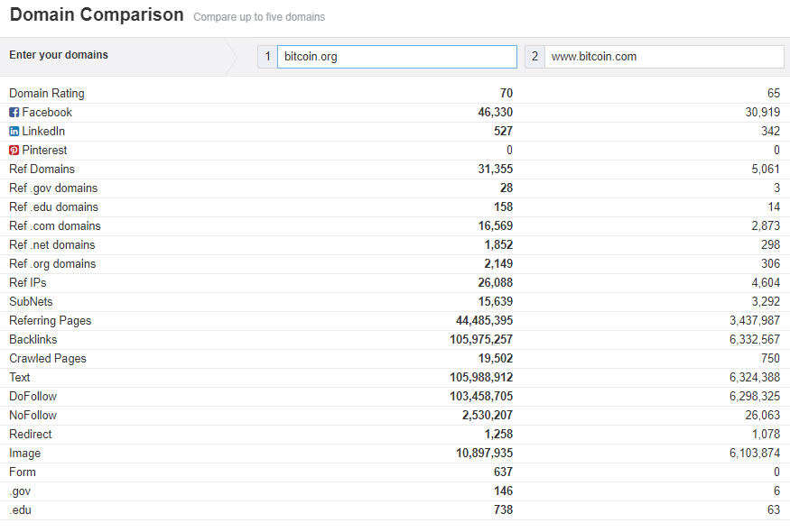The height and width of the screenshot is (532, 790).
Task: Select the SubNets row label
Action: [x=31, y=301]
